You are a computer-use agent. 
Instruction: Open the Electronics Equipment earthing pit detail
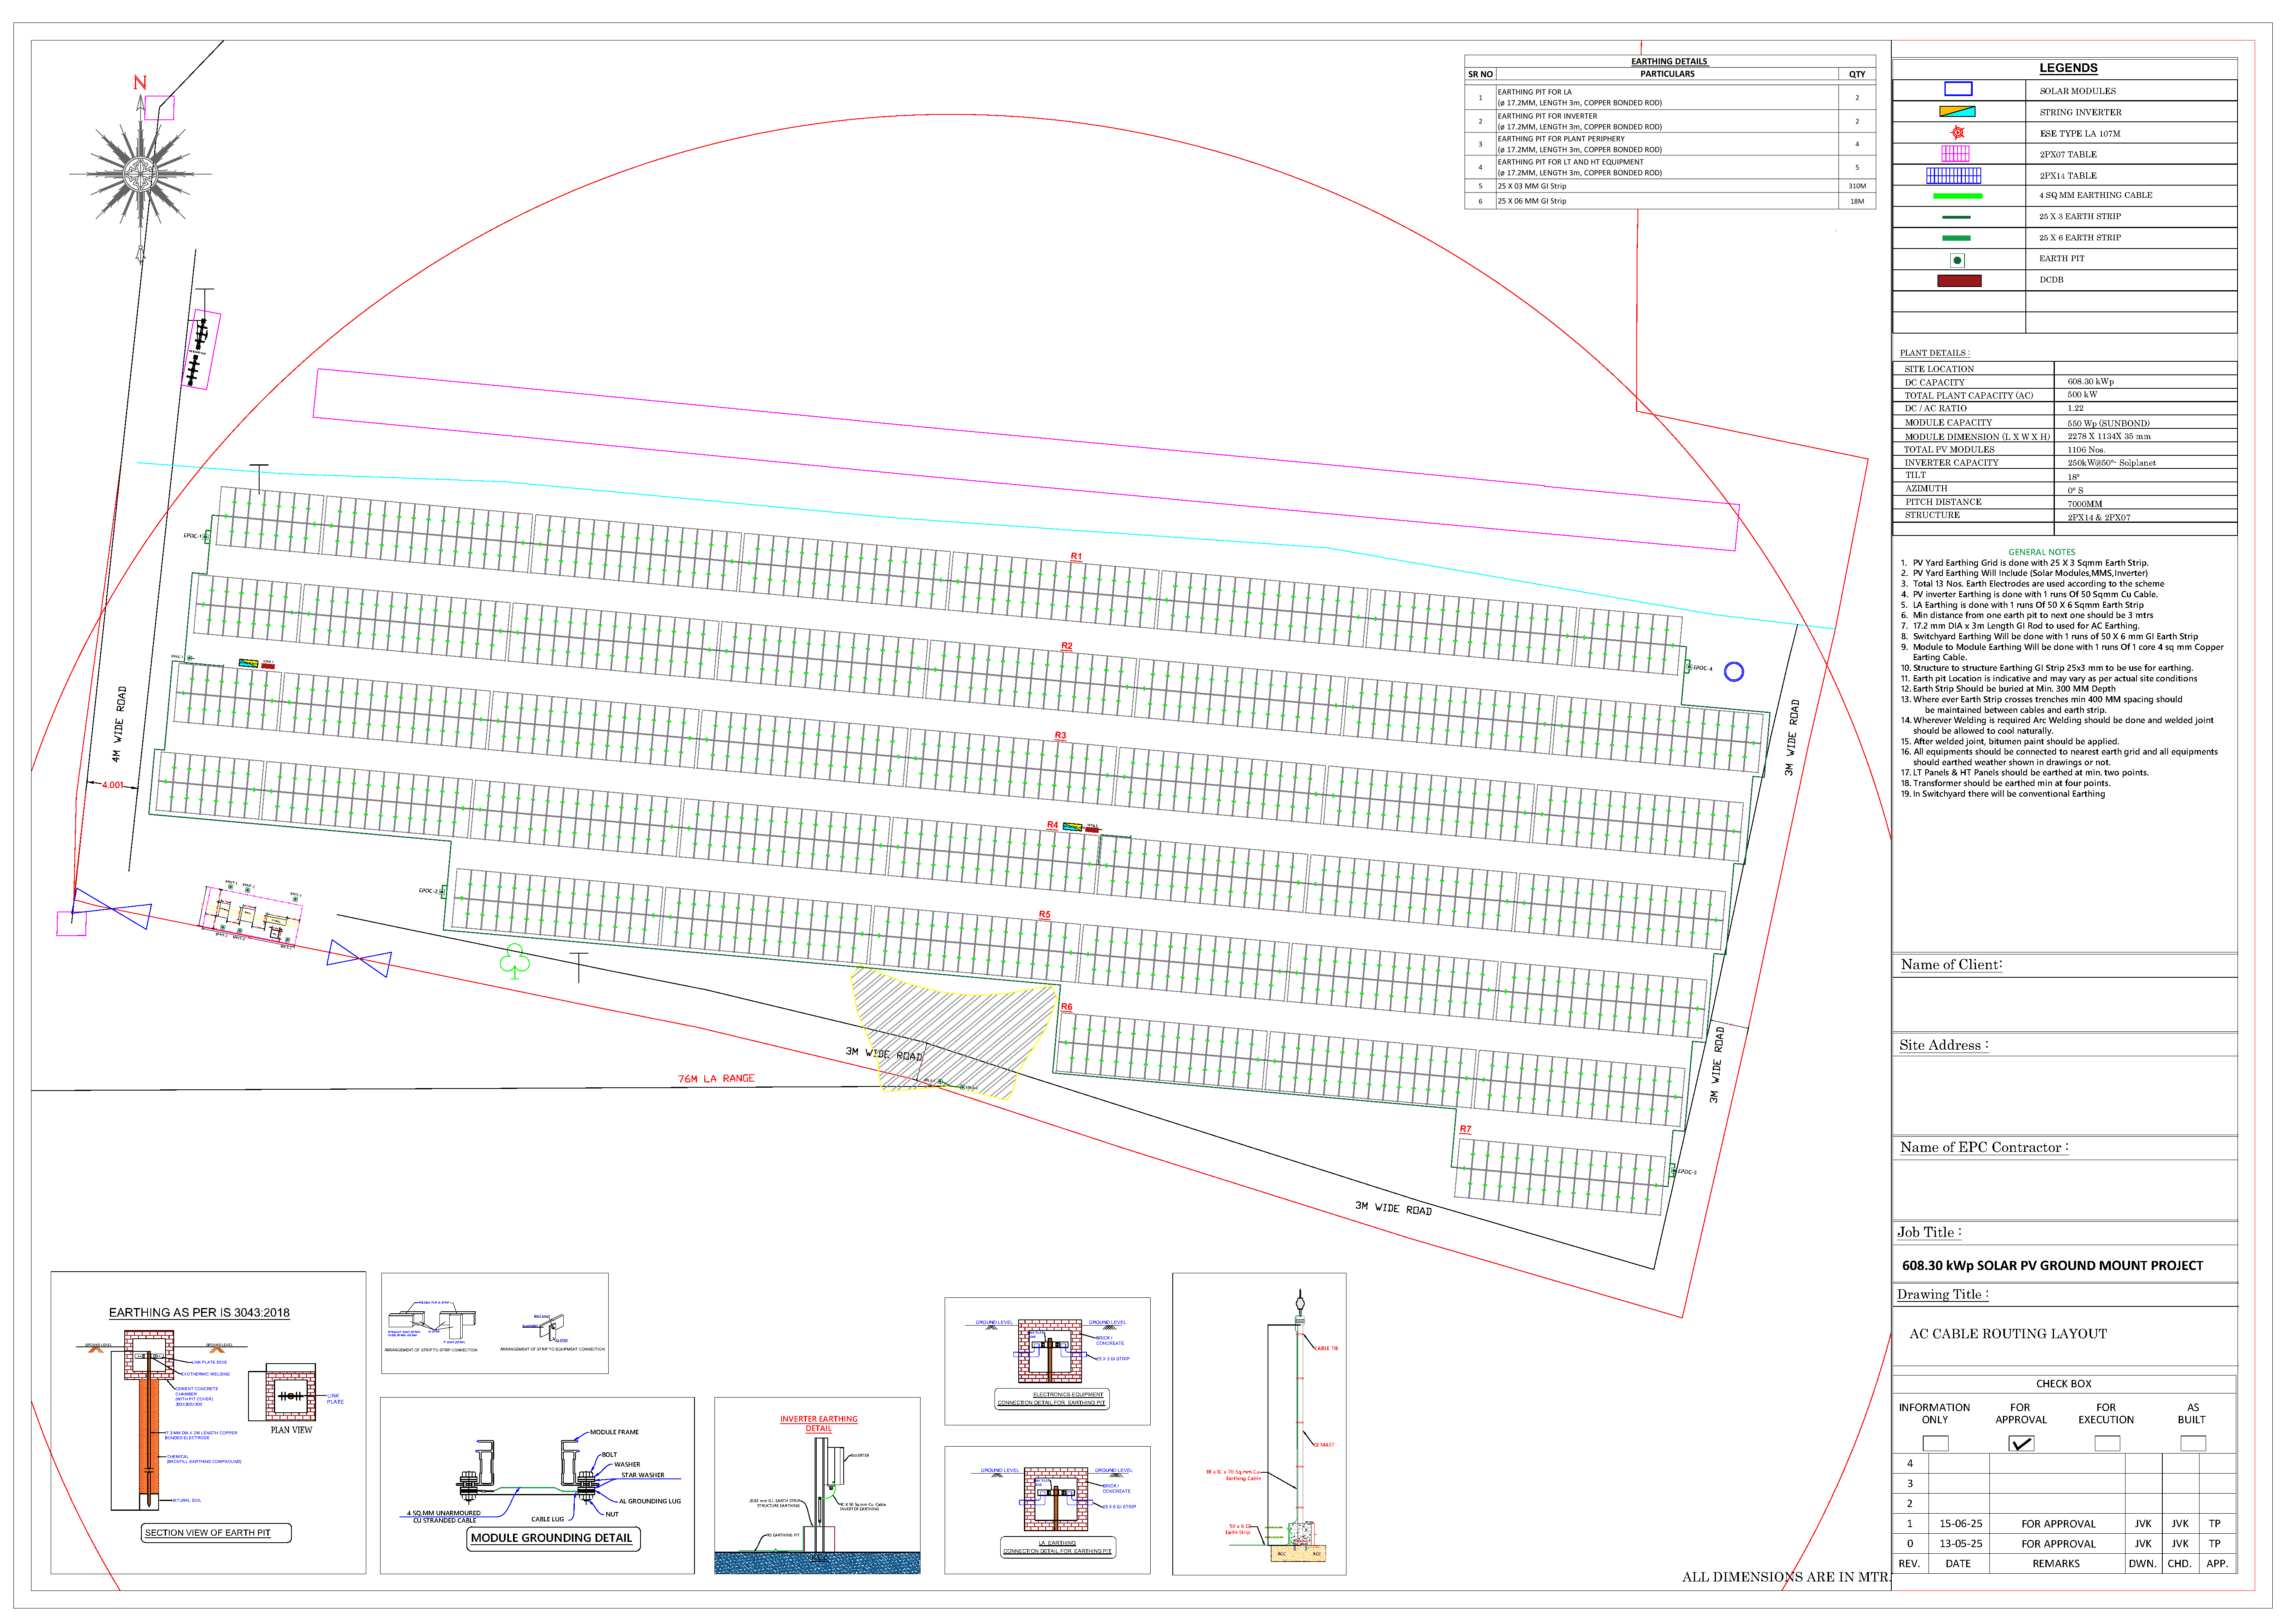(x=1047, y=1361)
